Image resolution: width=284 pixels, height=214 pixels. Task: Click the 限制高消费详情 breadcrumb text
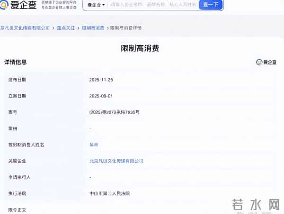coord(126,28)
